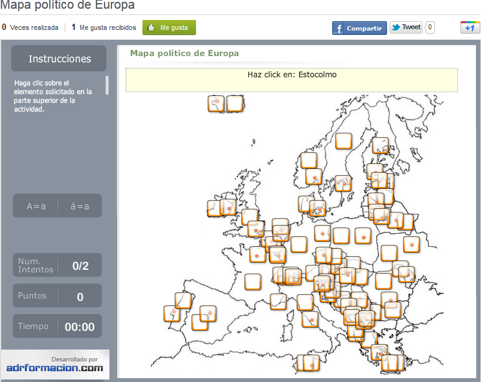Select the Paris capital marker in France
The width and height of the screenshot is (481, 382).
coord(258,254)
